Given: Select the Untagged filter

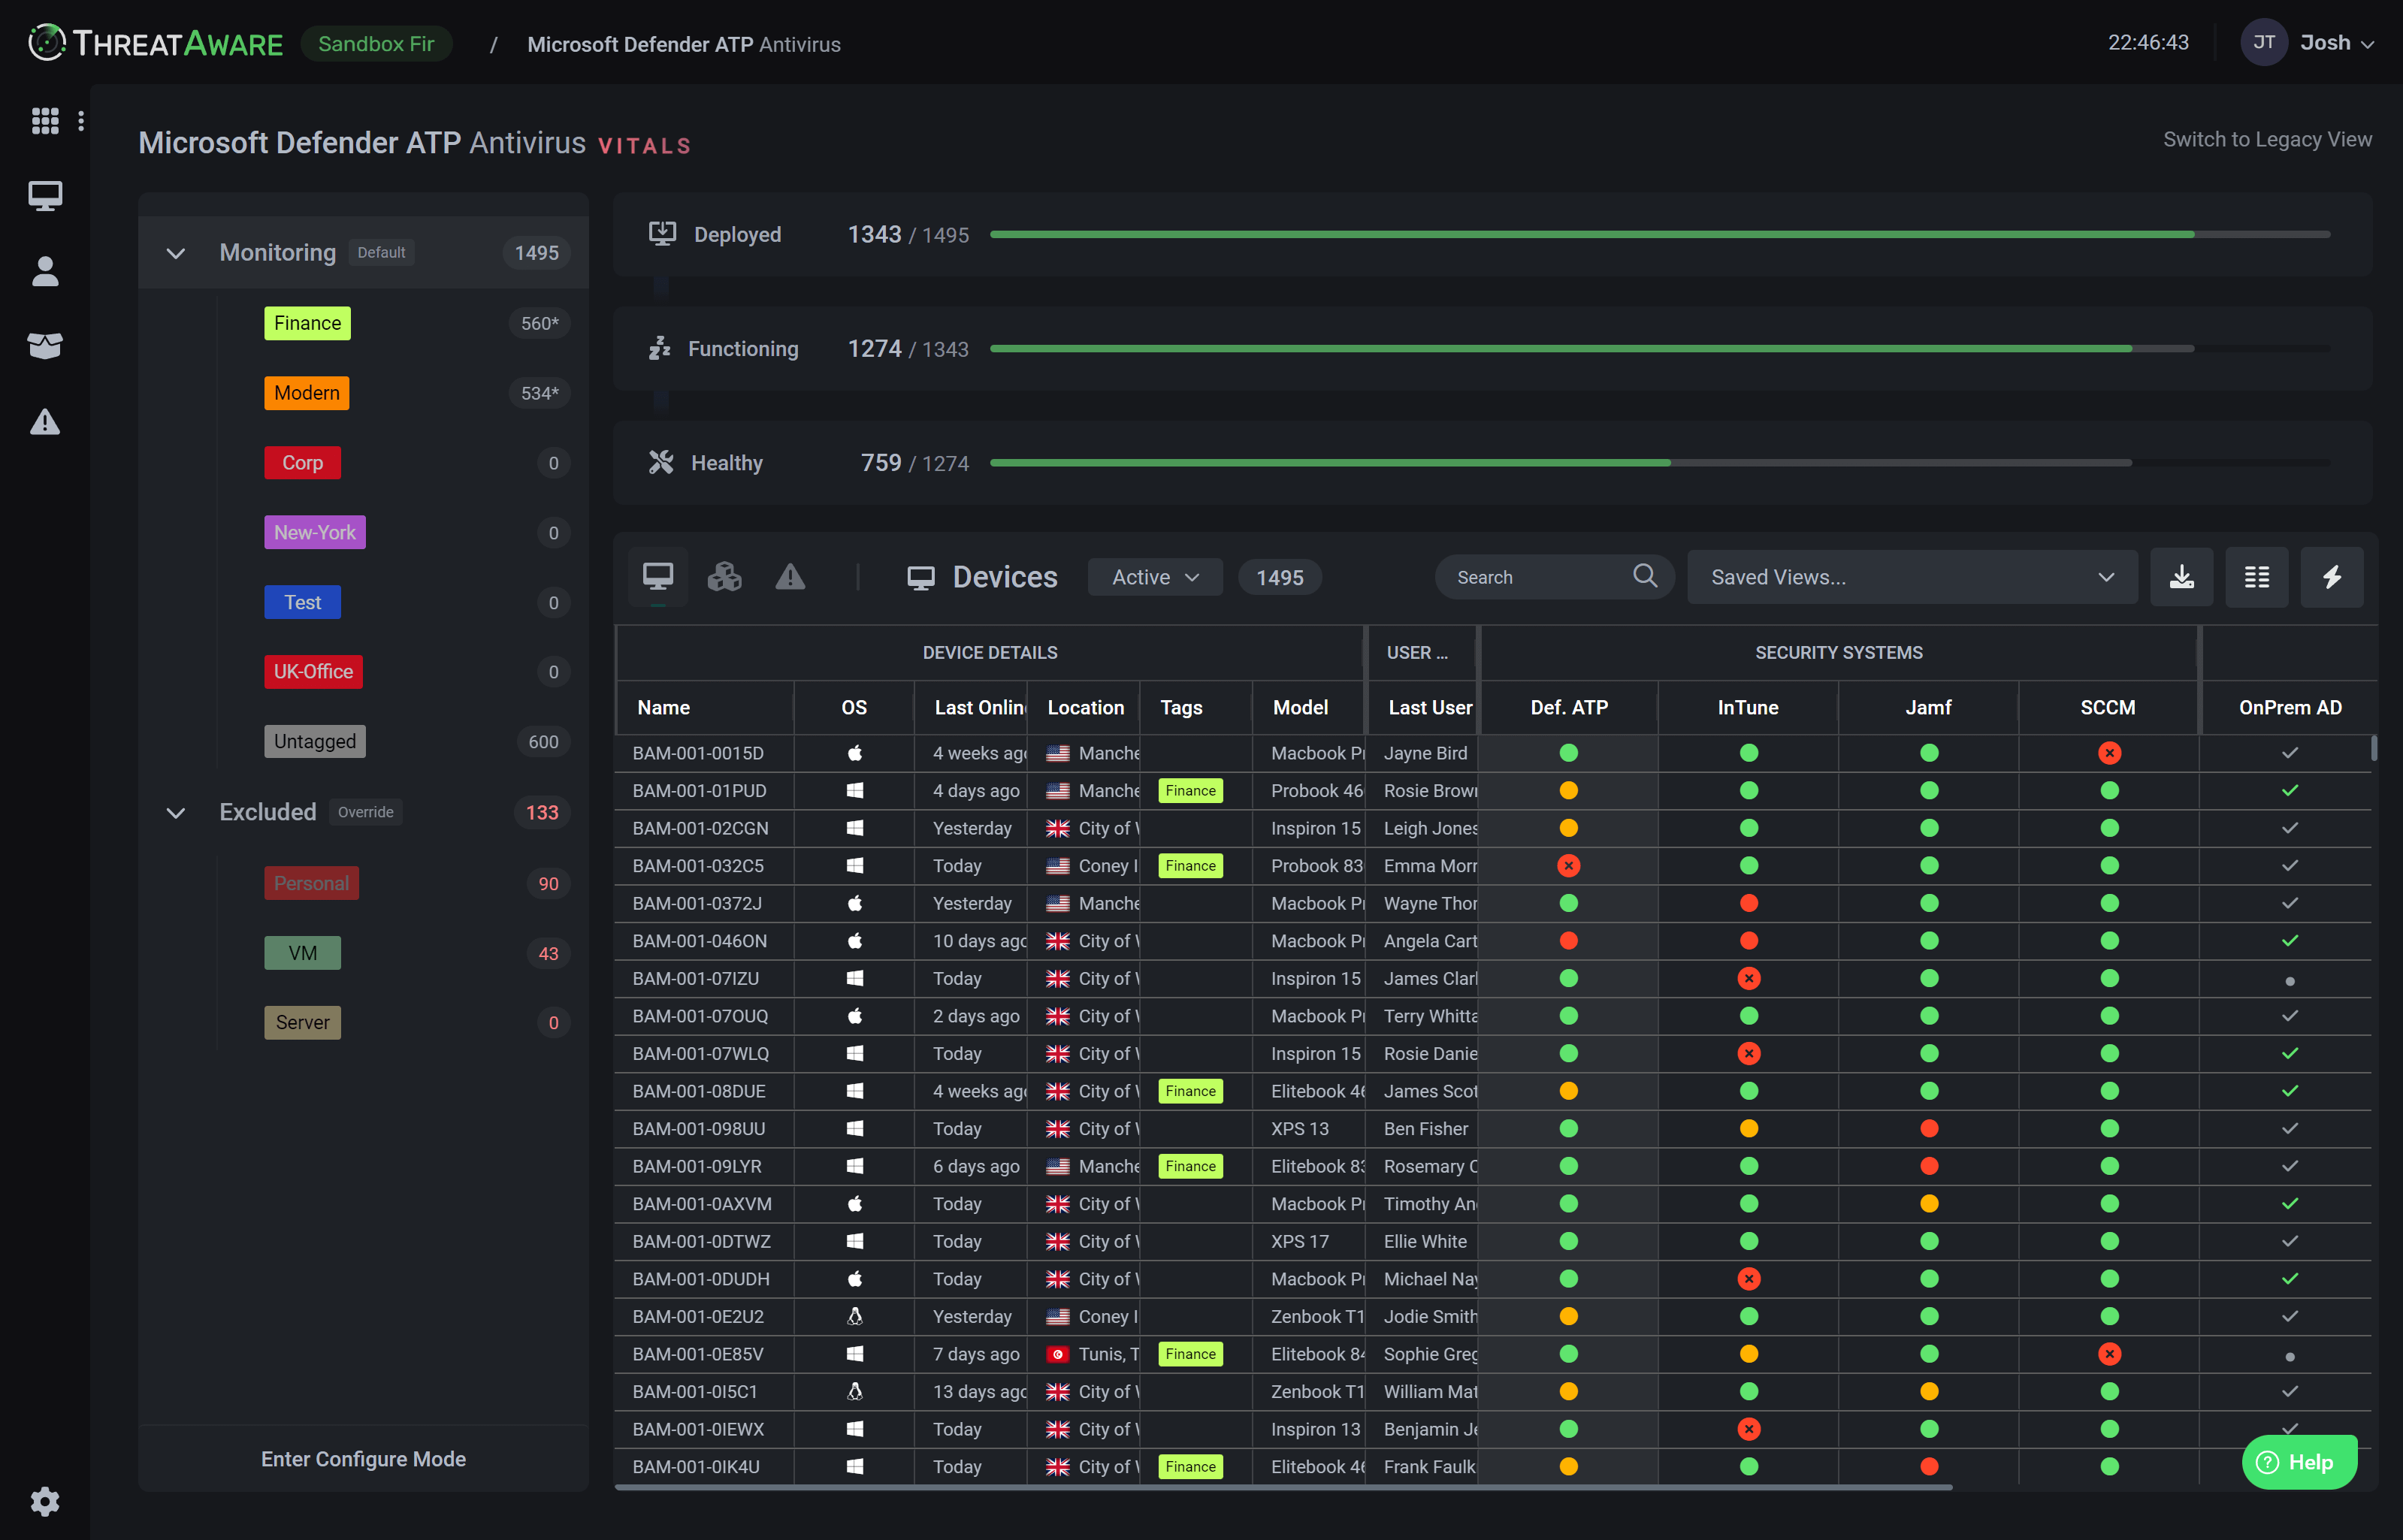Looking at the screenshot, I should click(x=314, y=742).
